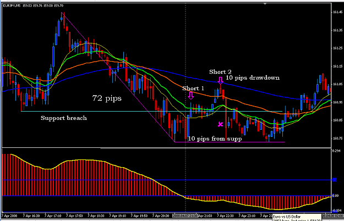Click the 161.25 price axis label
The width and height of the screenshot is (344, 221).
[337, 48]
